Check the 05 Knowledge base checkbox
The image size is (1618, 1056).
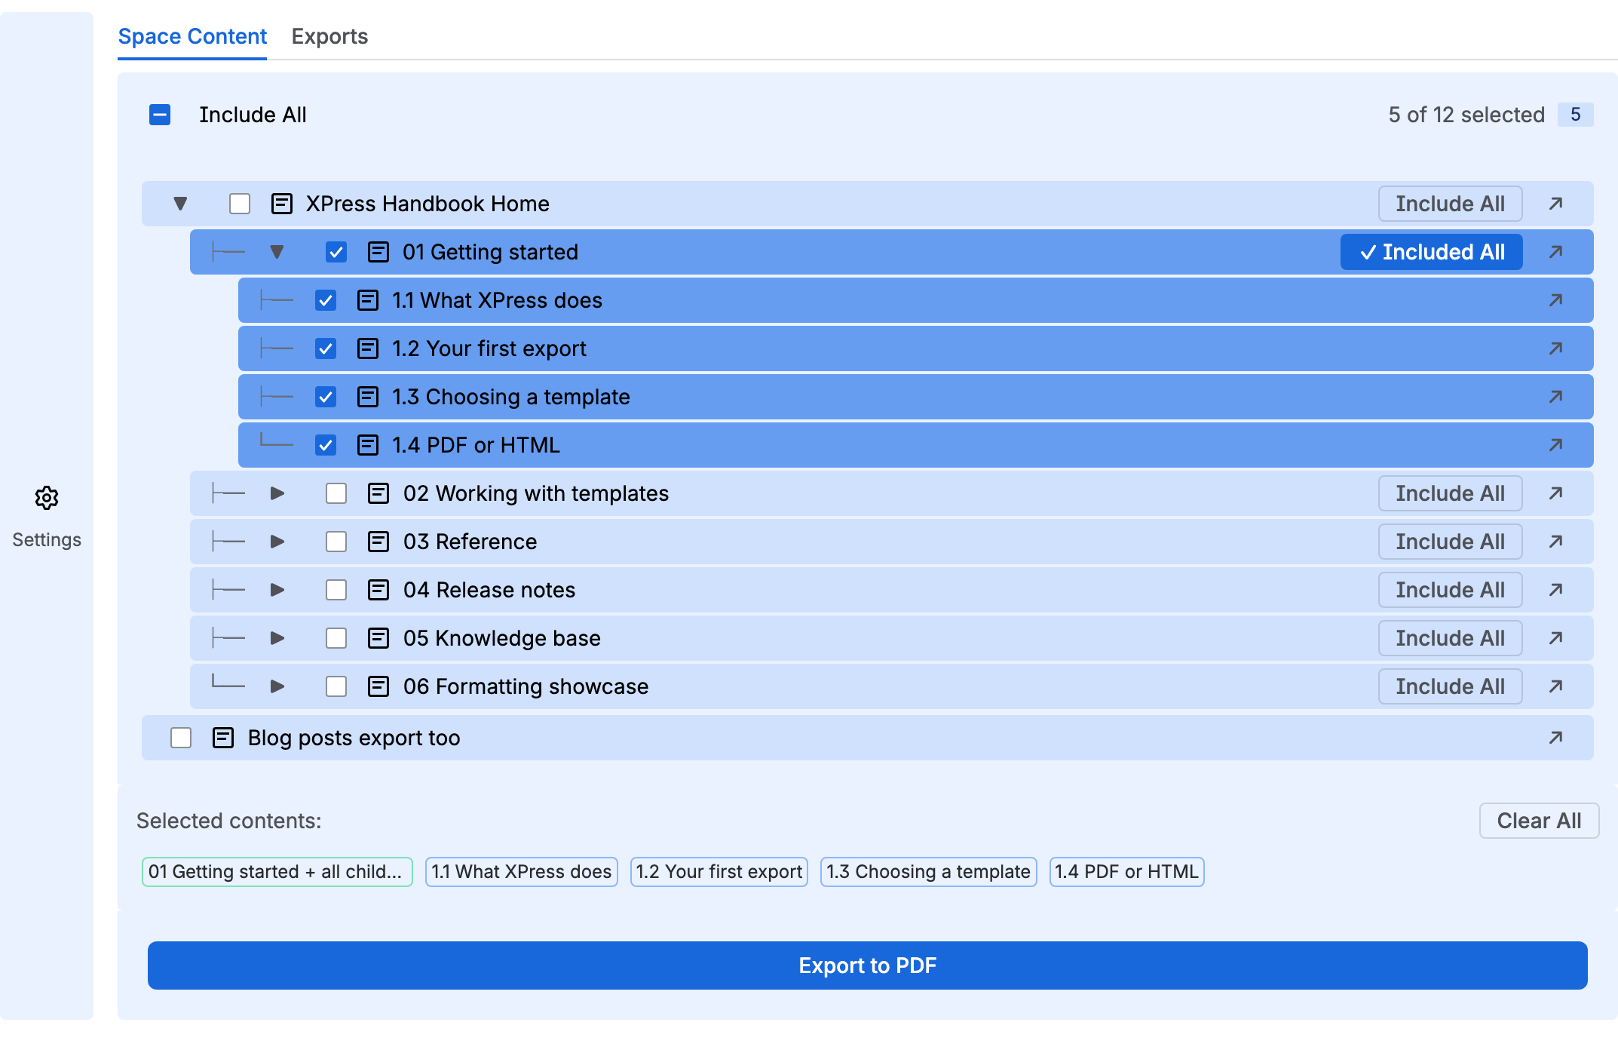tap(336, 638)
